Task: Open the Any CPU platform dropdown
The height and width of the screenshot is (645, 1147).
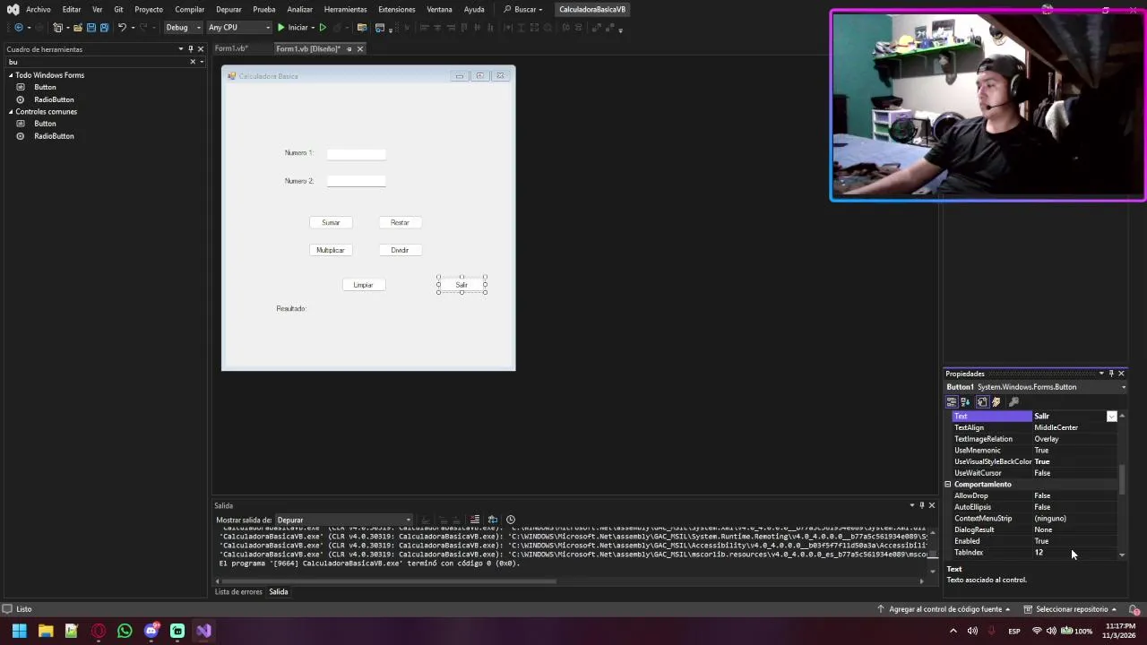Action: pyautogui.click(x=238, y=28)
